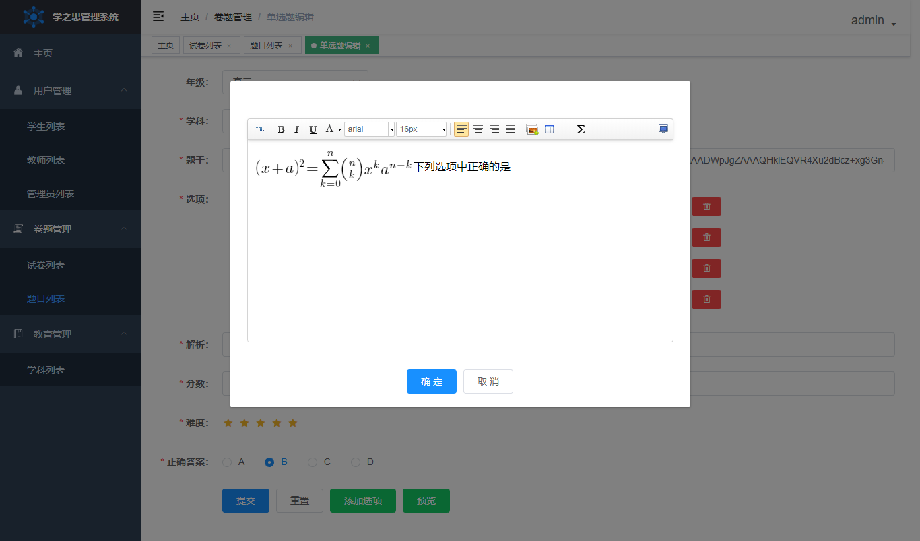Image resolution: width=920 pixels, height=541 pixels.
Task: Expand the admin user menu
Action: pos(874,21)
